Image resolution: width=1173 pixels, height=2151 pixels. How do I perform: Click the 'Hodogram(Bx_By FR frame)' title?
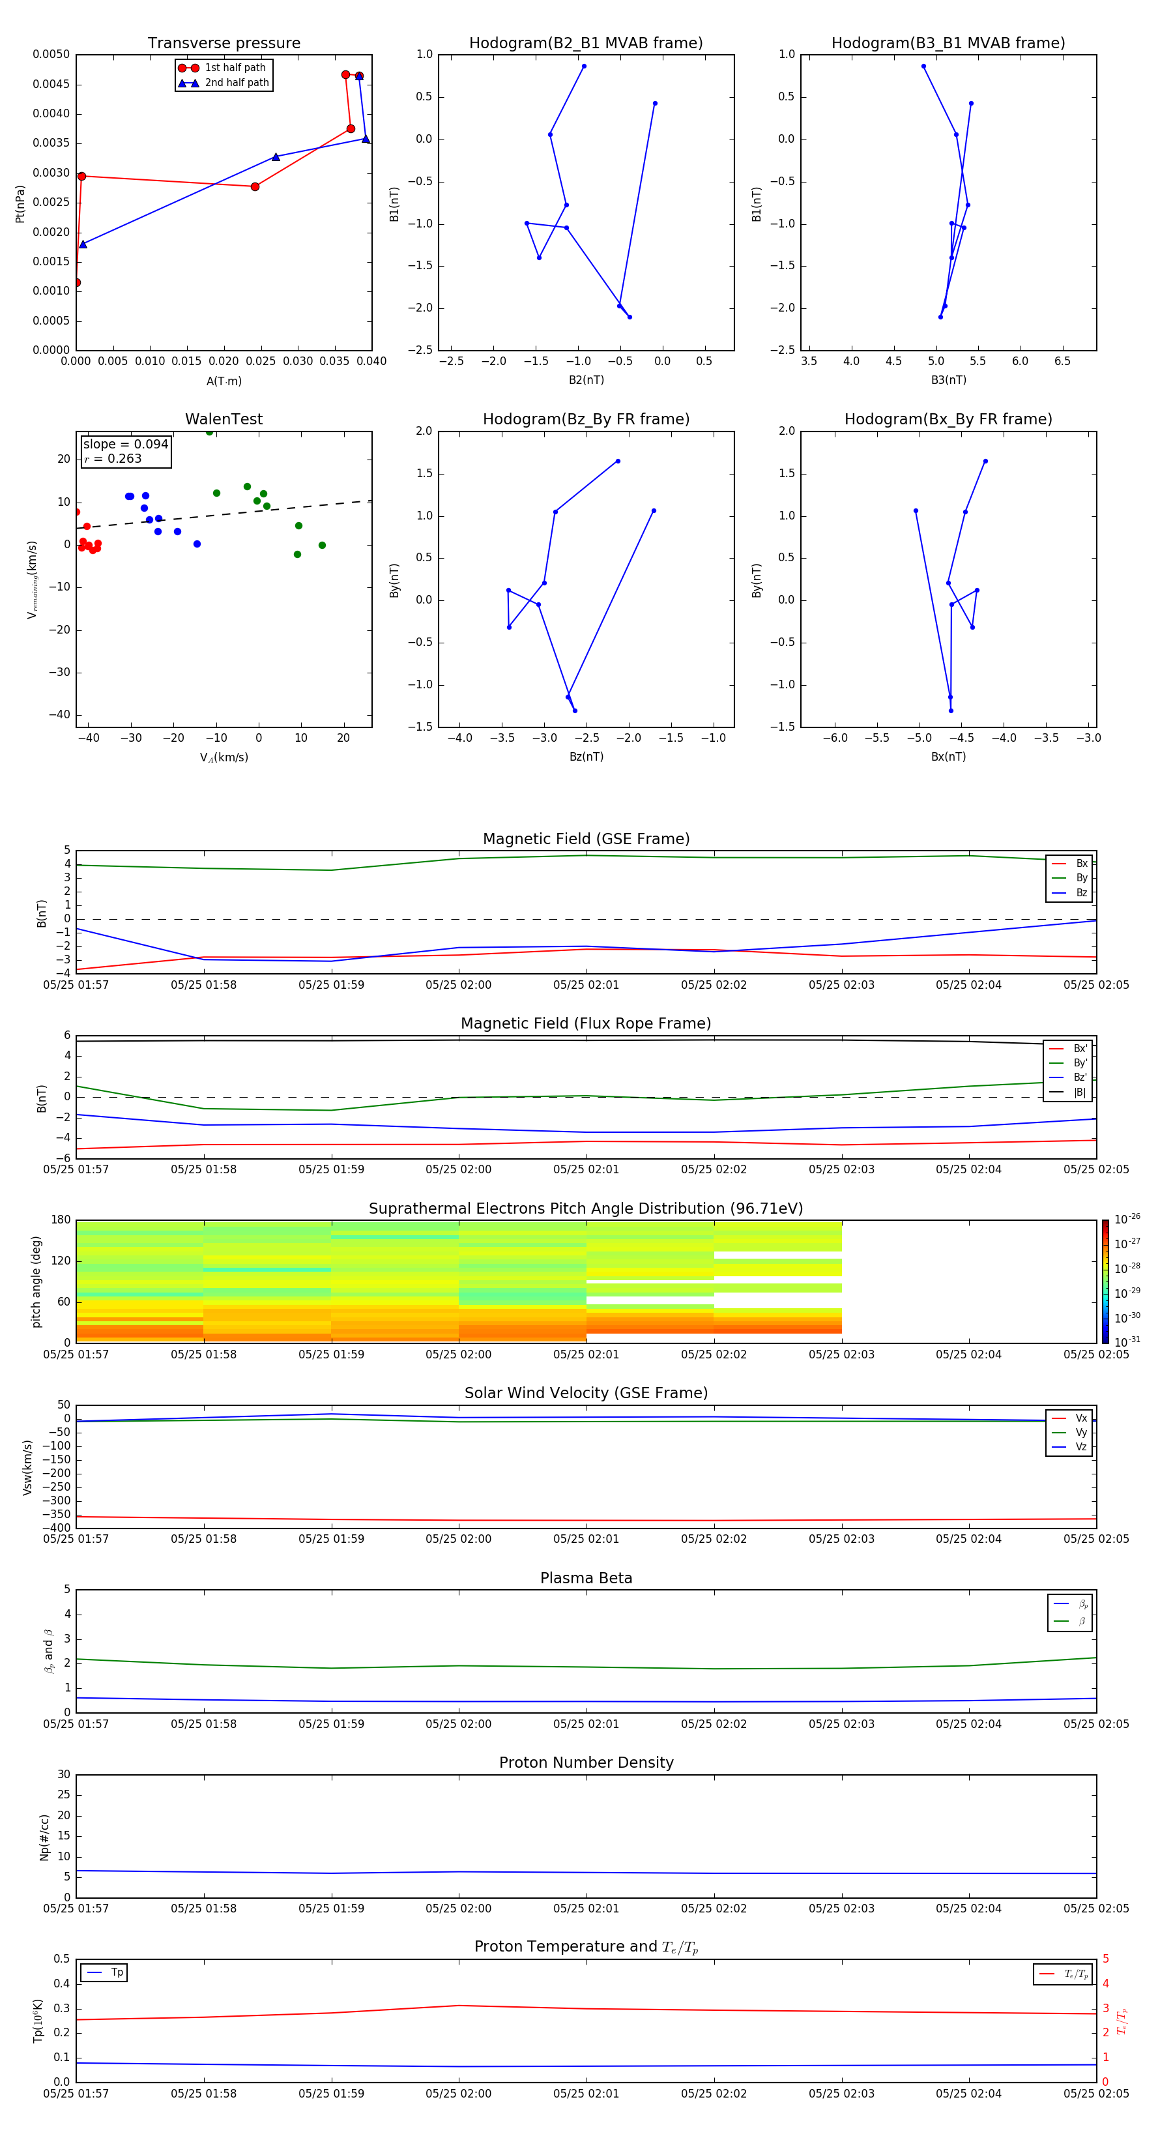(948, 419)
